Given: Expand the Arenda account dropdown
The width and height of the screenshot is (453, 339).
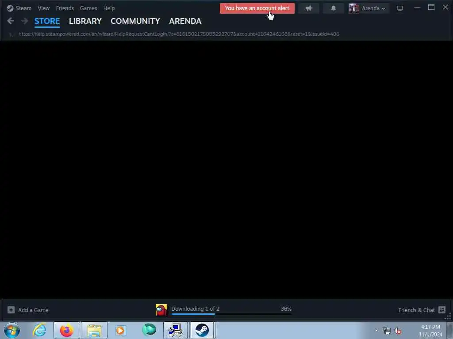Looking at the screenshot, I should (373, 8).
